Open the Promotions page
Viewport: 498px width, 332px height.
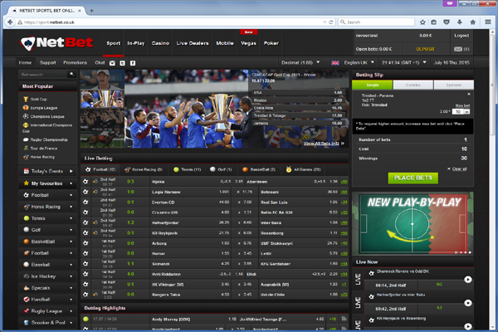point(75,62)
